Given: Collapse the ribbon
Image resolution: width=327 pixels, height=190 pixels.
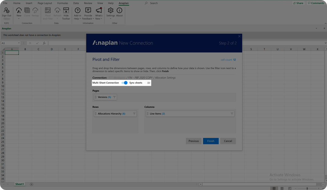Looking at the screenshot, I should pos(325,23).
